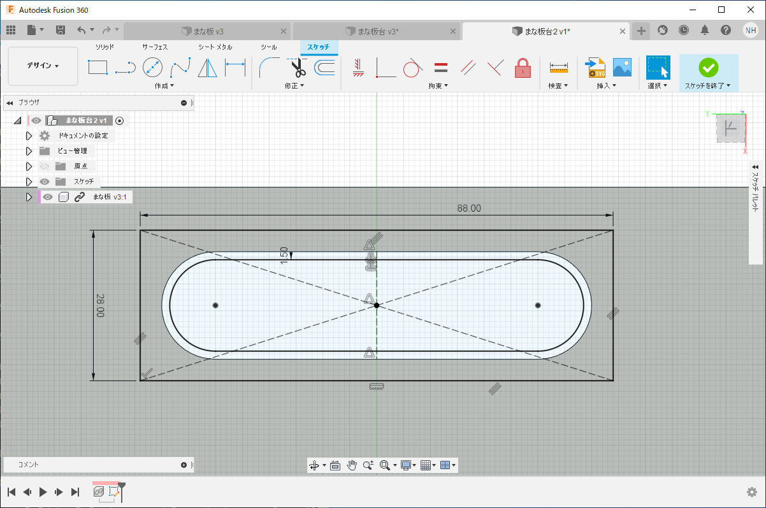Click スケッチを終了 finish sketch button
Viewport: 766px width, 508px height.
point(708,73)
